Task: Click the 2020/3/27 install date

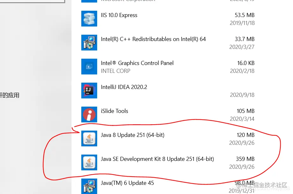Action: (242, 47)
